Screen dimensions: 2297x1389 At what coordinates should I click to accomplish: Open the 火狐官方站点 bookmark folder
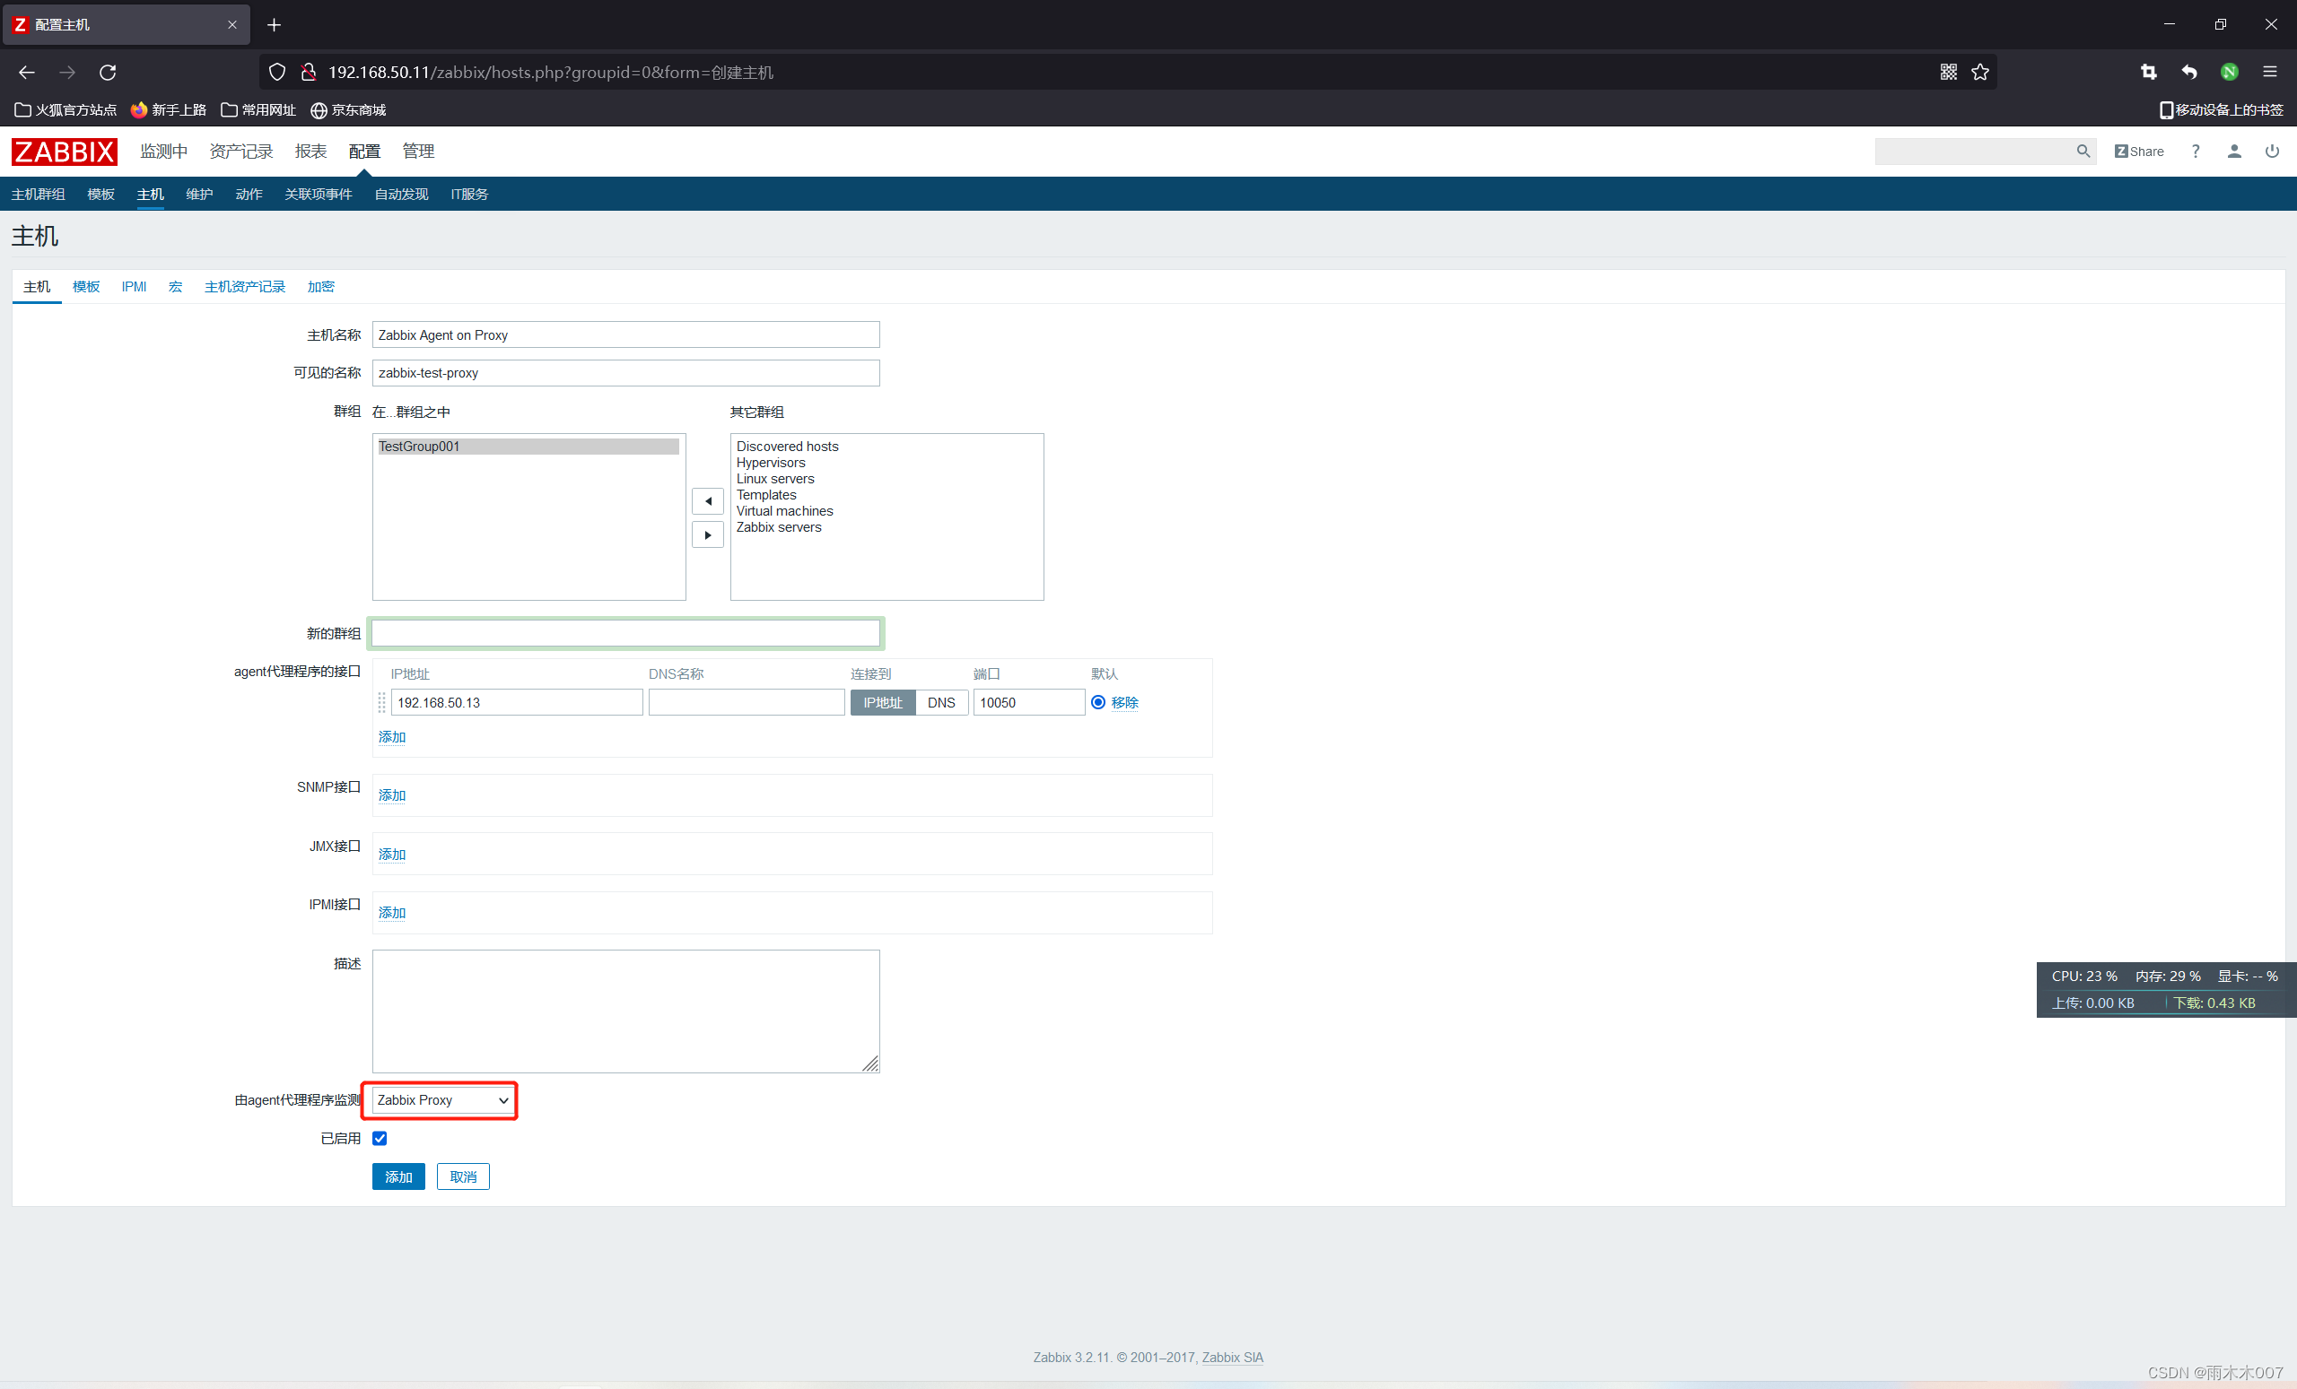(x=66, y=110)
